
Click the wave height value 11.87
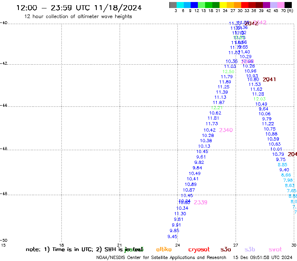click(219, 102)
